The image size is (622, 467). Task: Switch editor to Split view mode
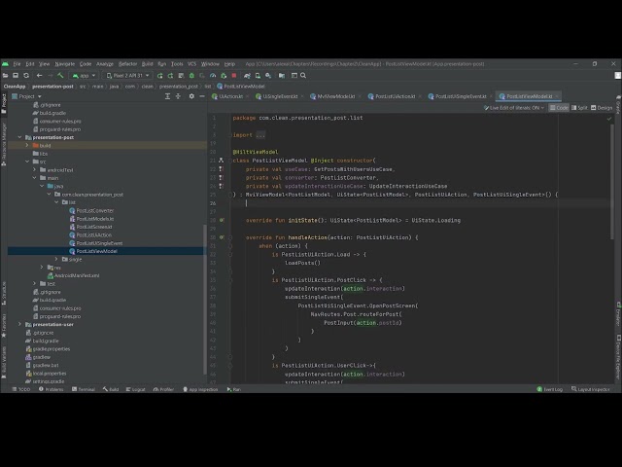579,108
